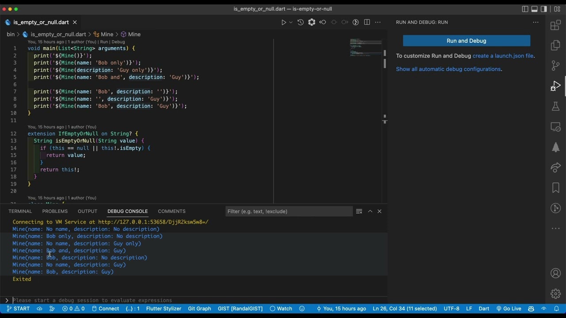
Task: Switch to the COMMENTS panel tab
Action: [x=172, y=211]
